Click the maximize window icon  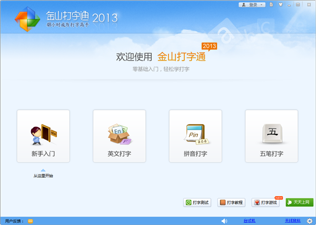pyautogui.click(x=298, y=5)
